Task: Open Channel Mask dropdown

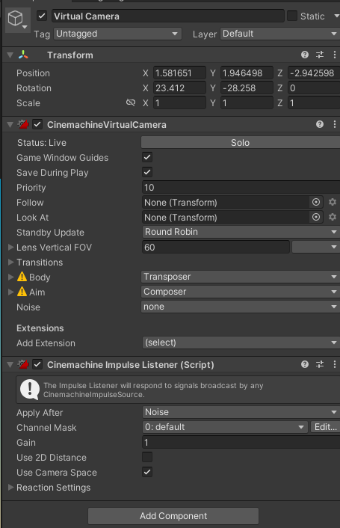Action: (225, 427)
